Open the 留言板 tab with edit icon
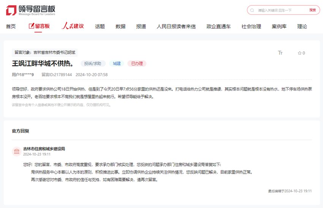Viewport: 323px width, 208px height. [39, 26]
